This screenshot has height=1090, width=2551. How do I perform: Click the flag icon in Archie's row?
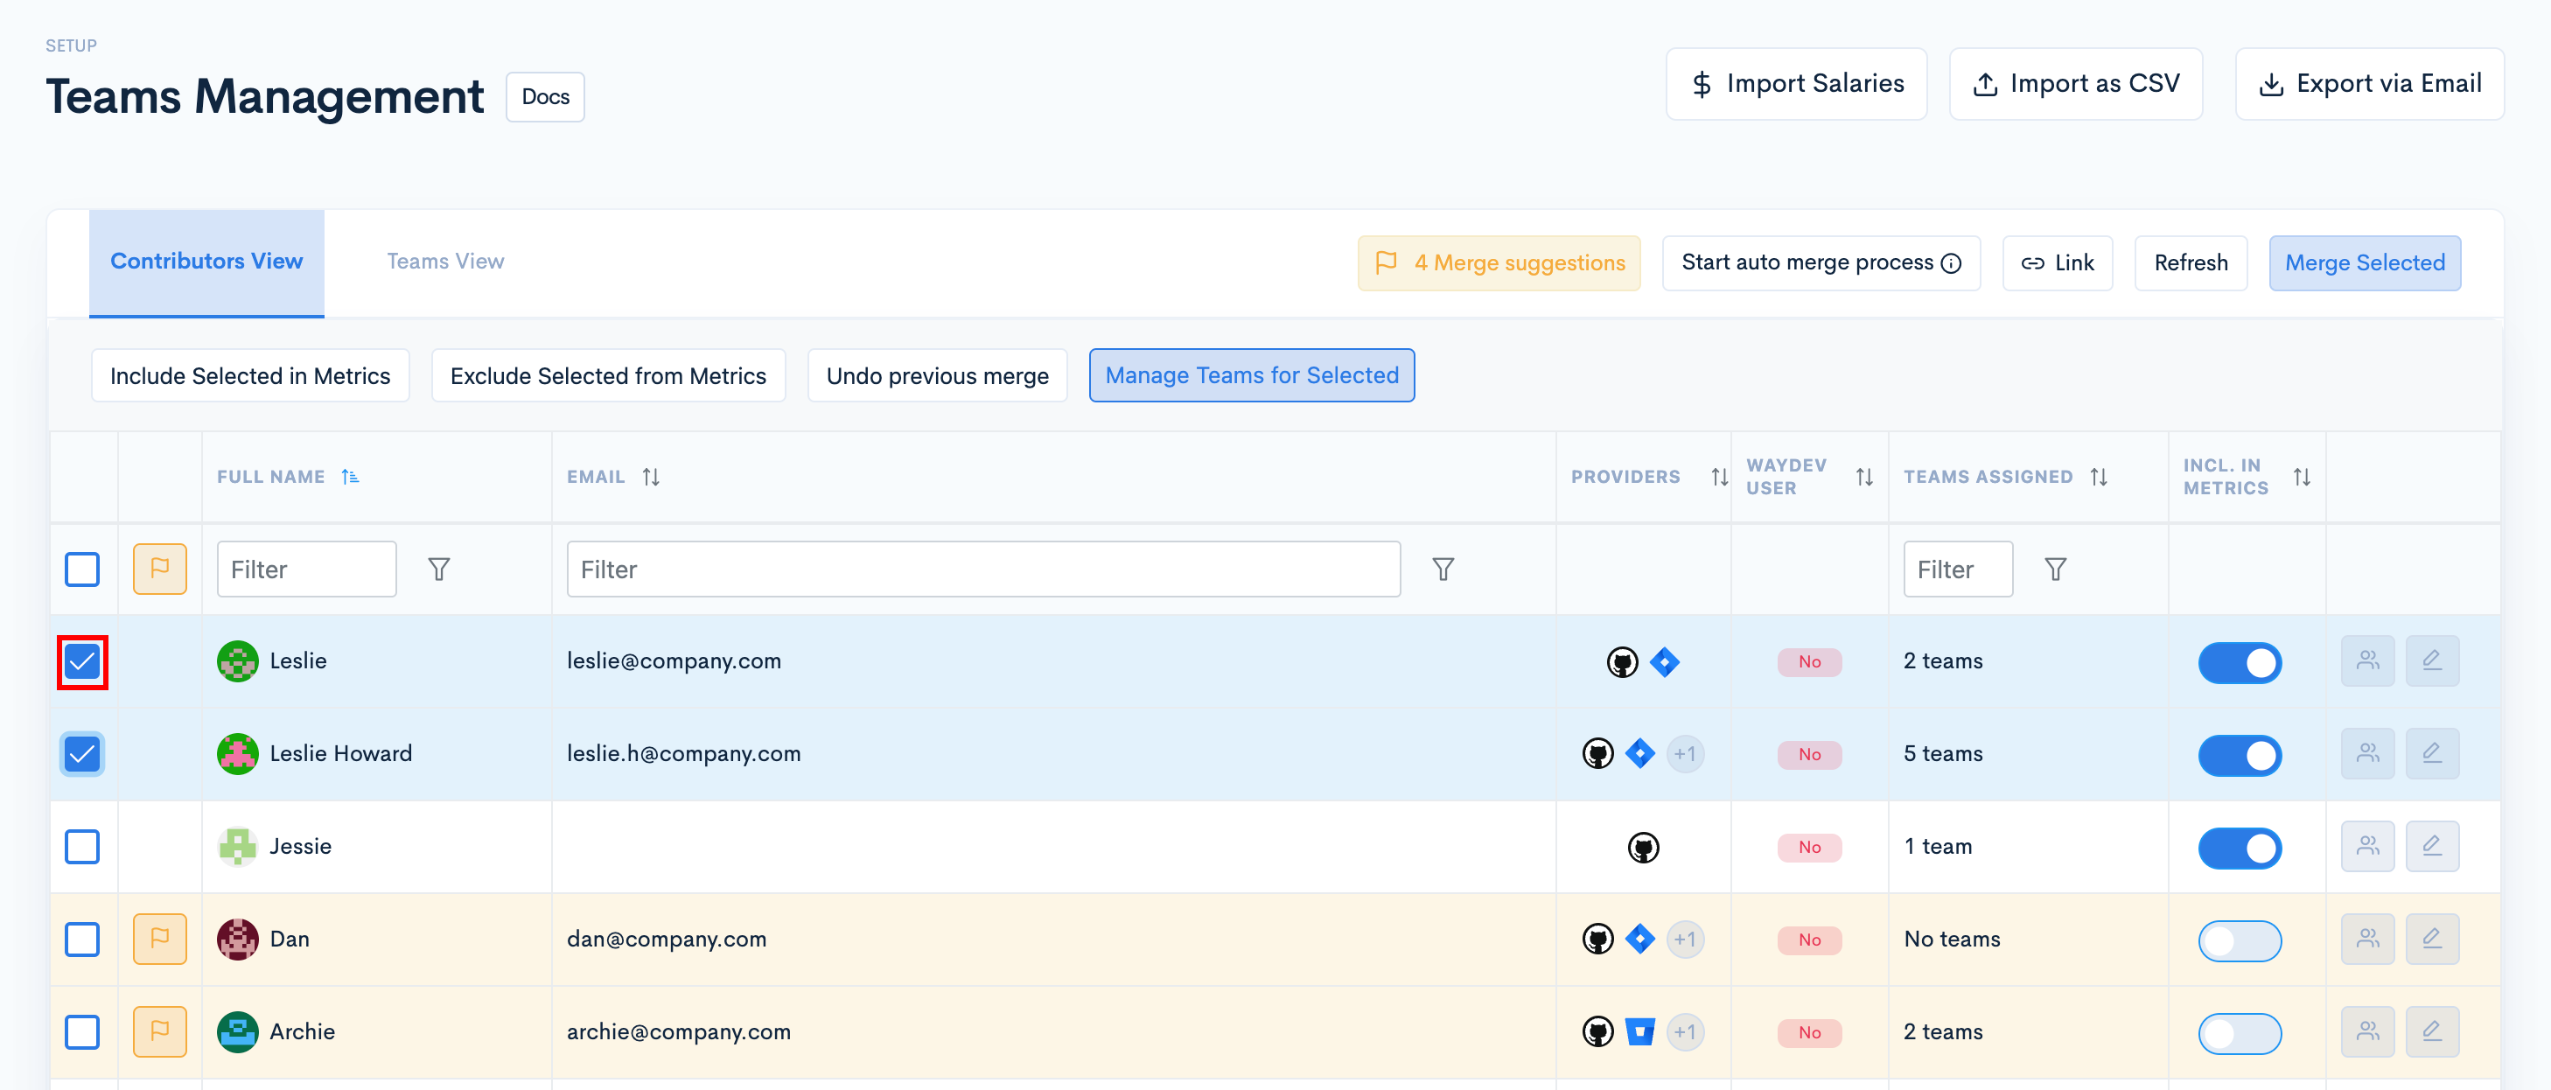coord(159,1031)
